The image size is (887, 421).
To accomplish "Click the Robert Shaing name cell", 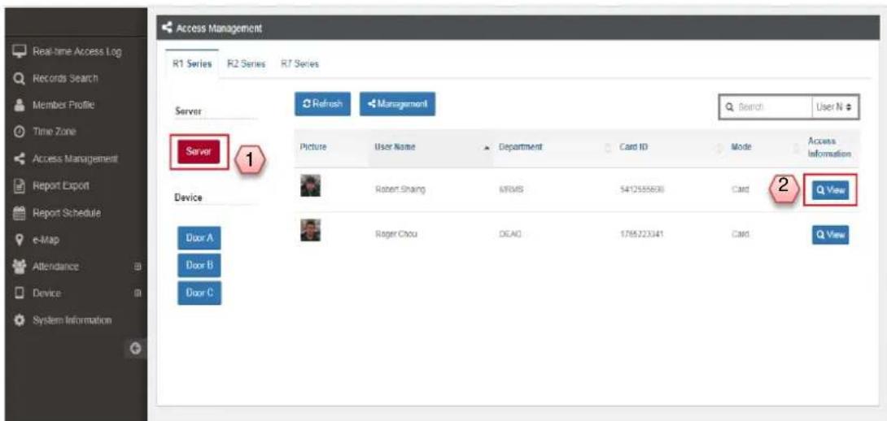I will [x=400, y=190].
